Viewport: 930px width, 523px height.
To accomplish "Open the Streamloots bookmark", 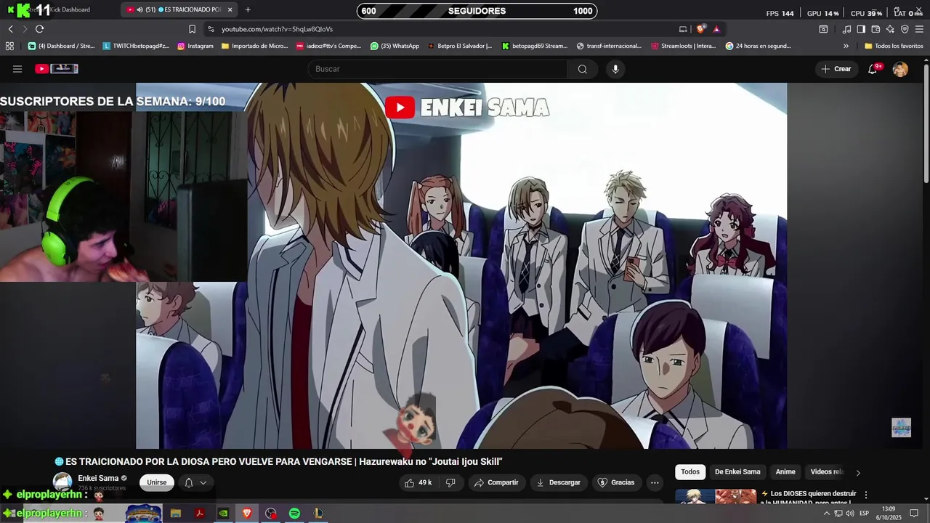I will (x=684, y=46).
